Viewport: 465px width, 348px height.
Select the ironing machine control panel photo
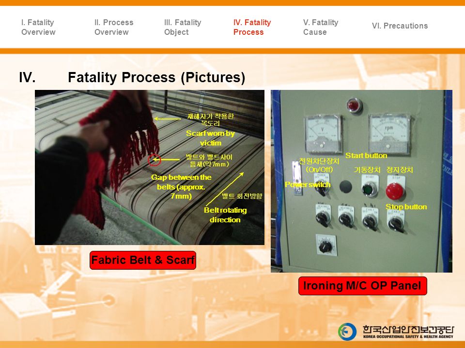[361, 181]
